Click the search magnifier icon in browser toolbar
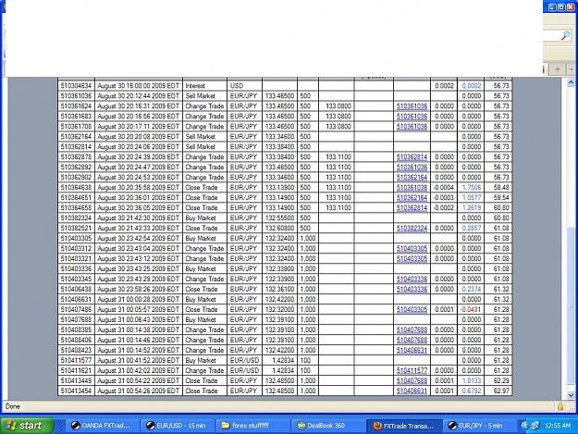 coord(565,35)
